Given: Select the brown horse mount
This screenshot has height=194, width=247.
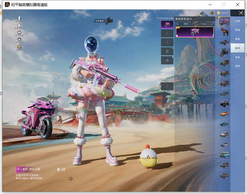Looking at the screenshot, I should pyautogui.click(x=224, y=32).
